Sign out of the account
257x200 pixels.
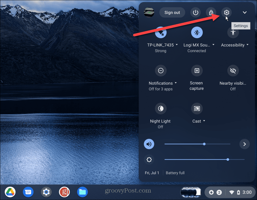click(x=172, y=12)
